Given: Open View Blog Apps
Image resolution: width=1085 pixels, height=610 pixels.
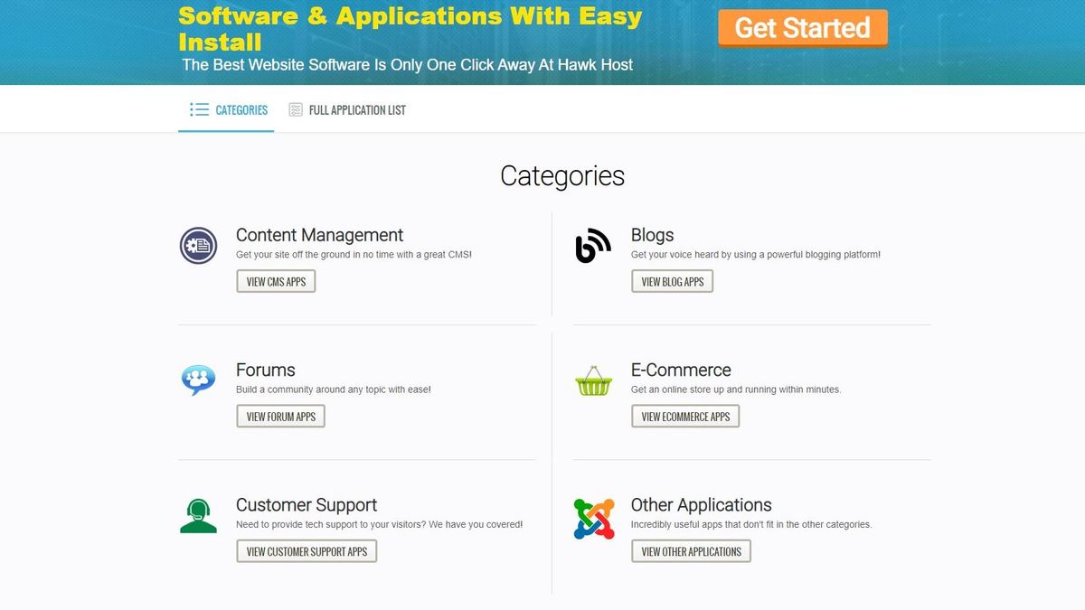Looking at the screenshot, I should (672, 282).
